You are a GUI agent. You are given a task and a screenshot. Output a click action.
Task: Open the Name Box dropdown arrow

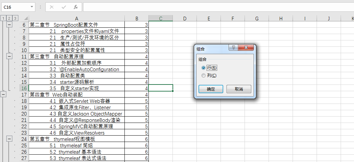(x=32, y=7)
